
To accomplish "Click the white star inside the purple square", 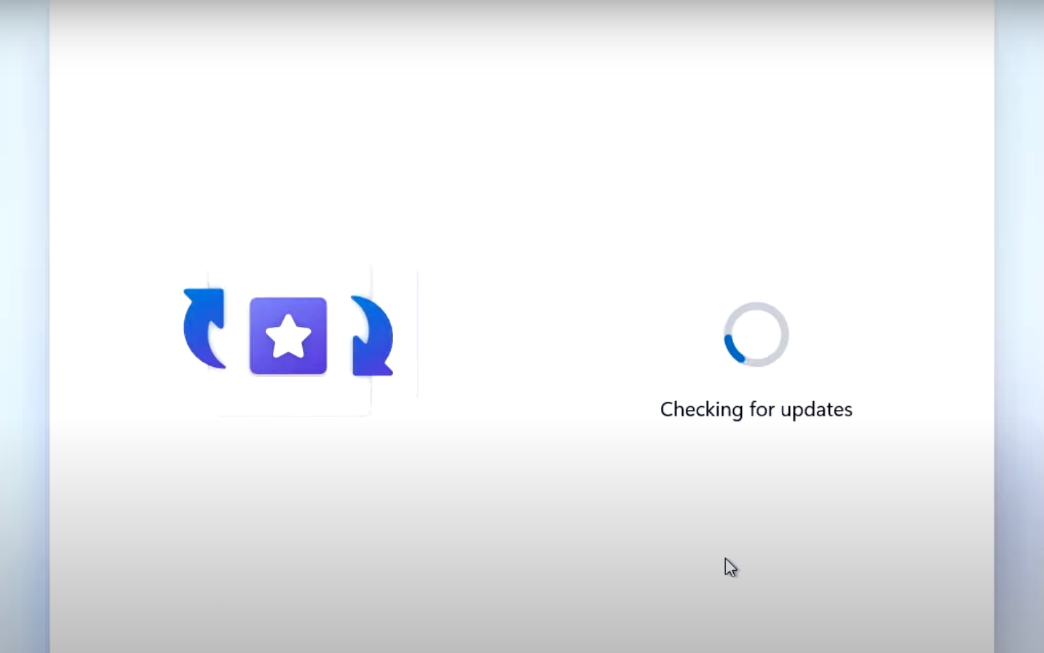I will tap(288, 336).
